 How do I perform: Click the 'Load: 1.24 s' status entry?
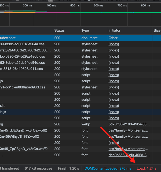147,168
